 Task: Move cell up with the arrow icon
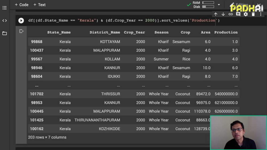[215, 14]
